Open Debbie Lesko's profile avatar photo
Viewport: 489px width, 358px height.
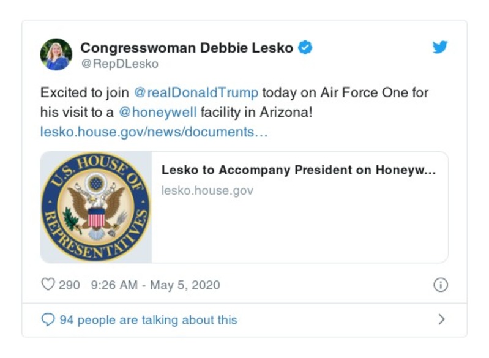click(56, 54)
